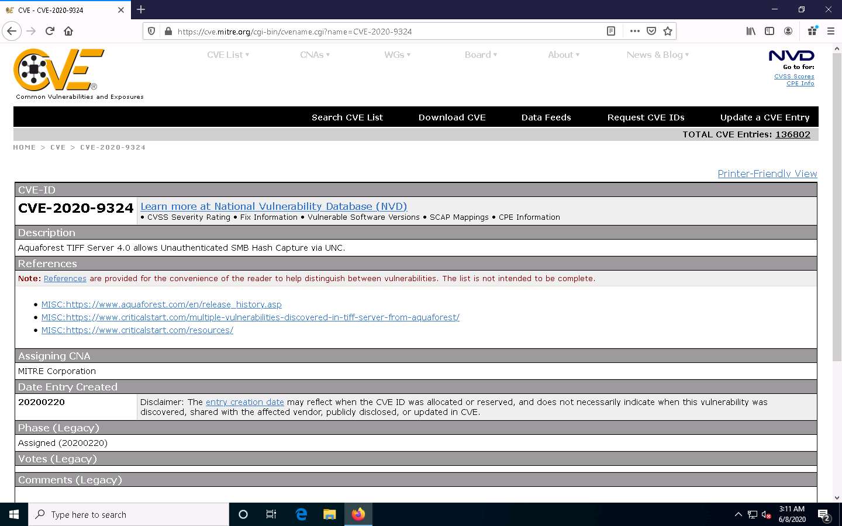842x526 pixels.
Task: Click the volume tray icon
Action: coord(766,515)
